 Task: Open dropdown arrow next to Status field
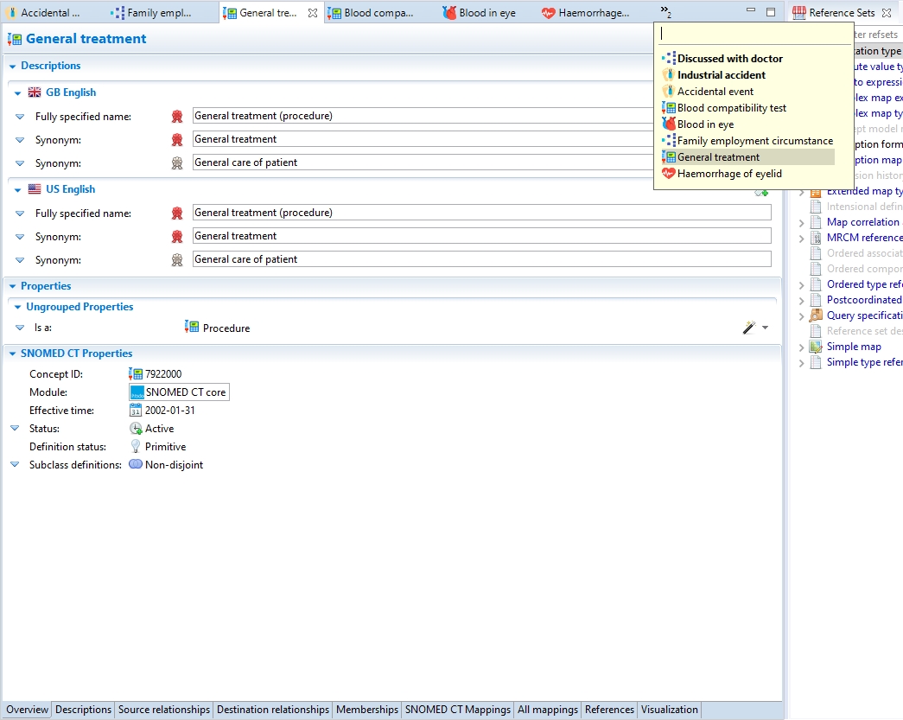pos(15,429)
